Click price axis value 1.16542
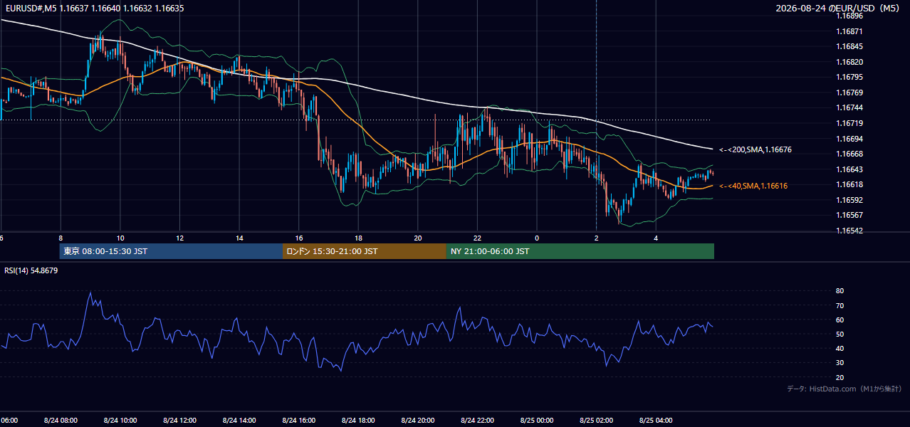This screenshot has height=427, width=910. 851,231
